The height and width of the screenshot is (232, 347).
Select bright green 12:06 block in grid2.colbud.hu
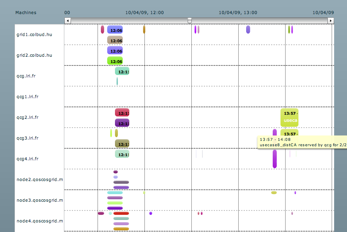point(115,61)
